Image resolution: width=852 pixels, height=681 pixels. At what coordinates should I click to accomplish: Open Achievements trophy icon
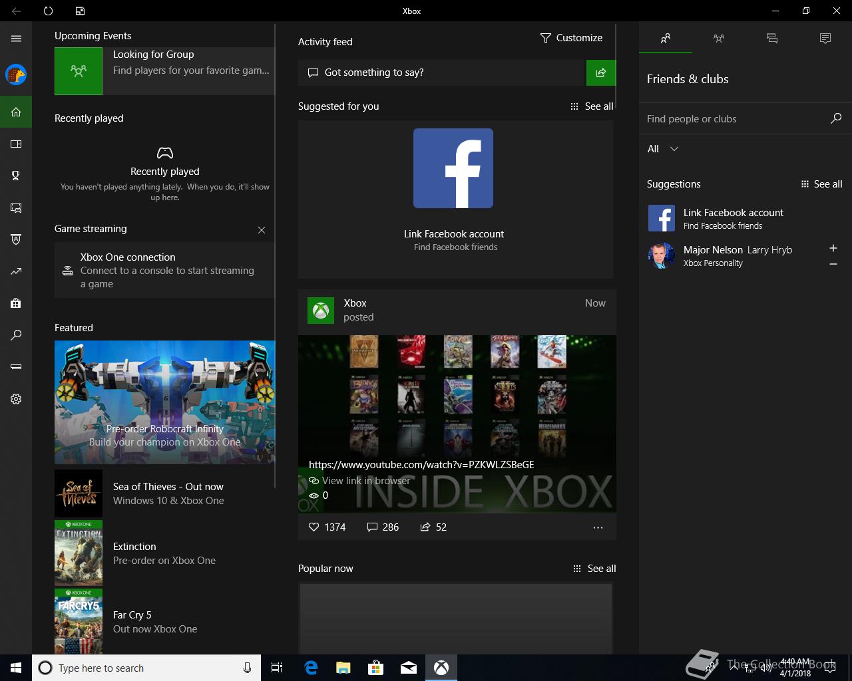(16, 176)
